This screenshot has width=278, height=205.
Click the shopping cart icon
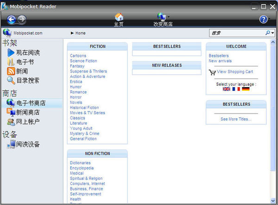212,72
